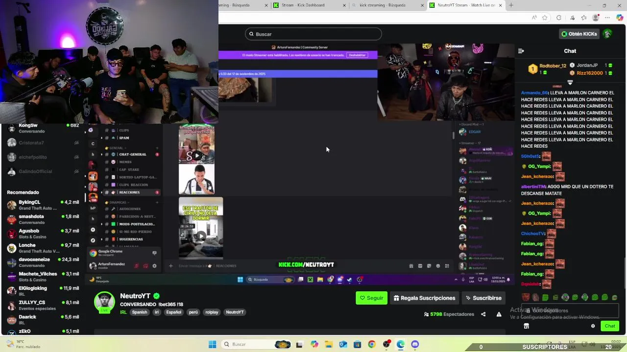Collapse the GENERAL category in Discord

click(116, 148)
